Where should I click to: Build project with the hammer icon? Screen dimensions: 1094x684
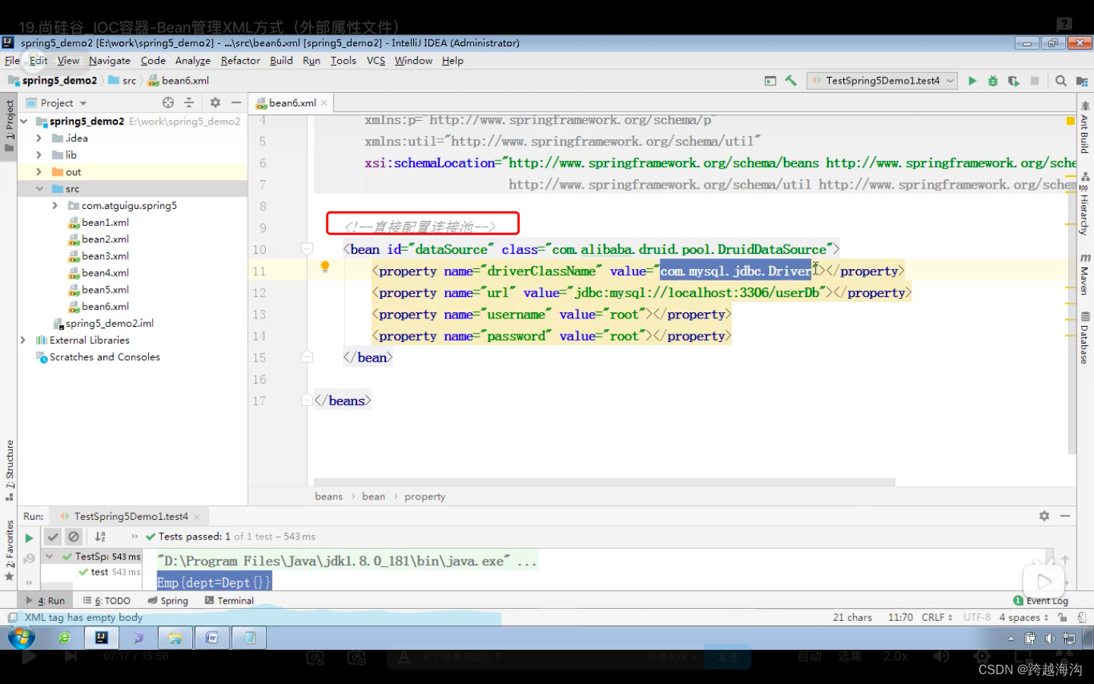[791, 81]
